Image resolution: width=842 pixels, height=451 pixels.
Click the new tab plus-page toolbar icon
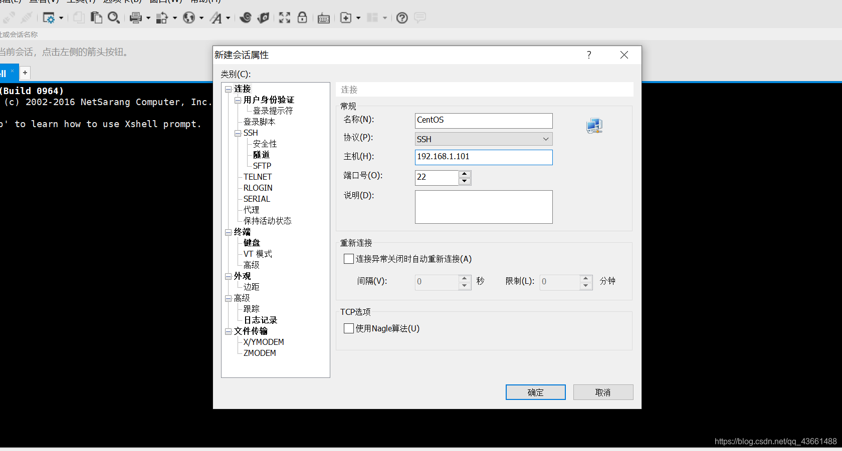[x=346, y=18]
